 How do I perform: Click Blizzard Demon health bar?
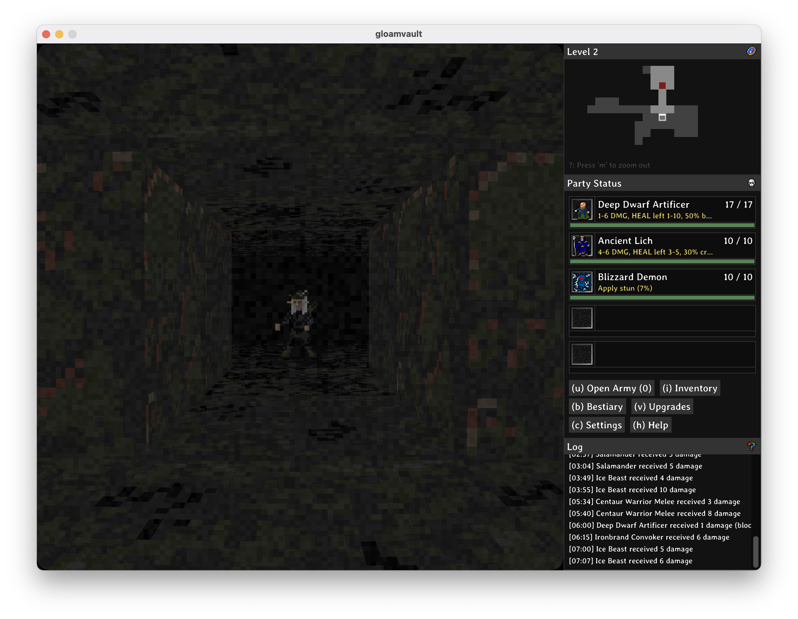click(662, 297)
